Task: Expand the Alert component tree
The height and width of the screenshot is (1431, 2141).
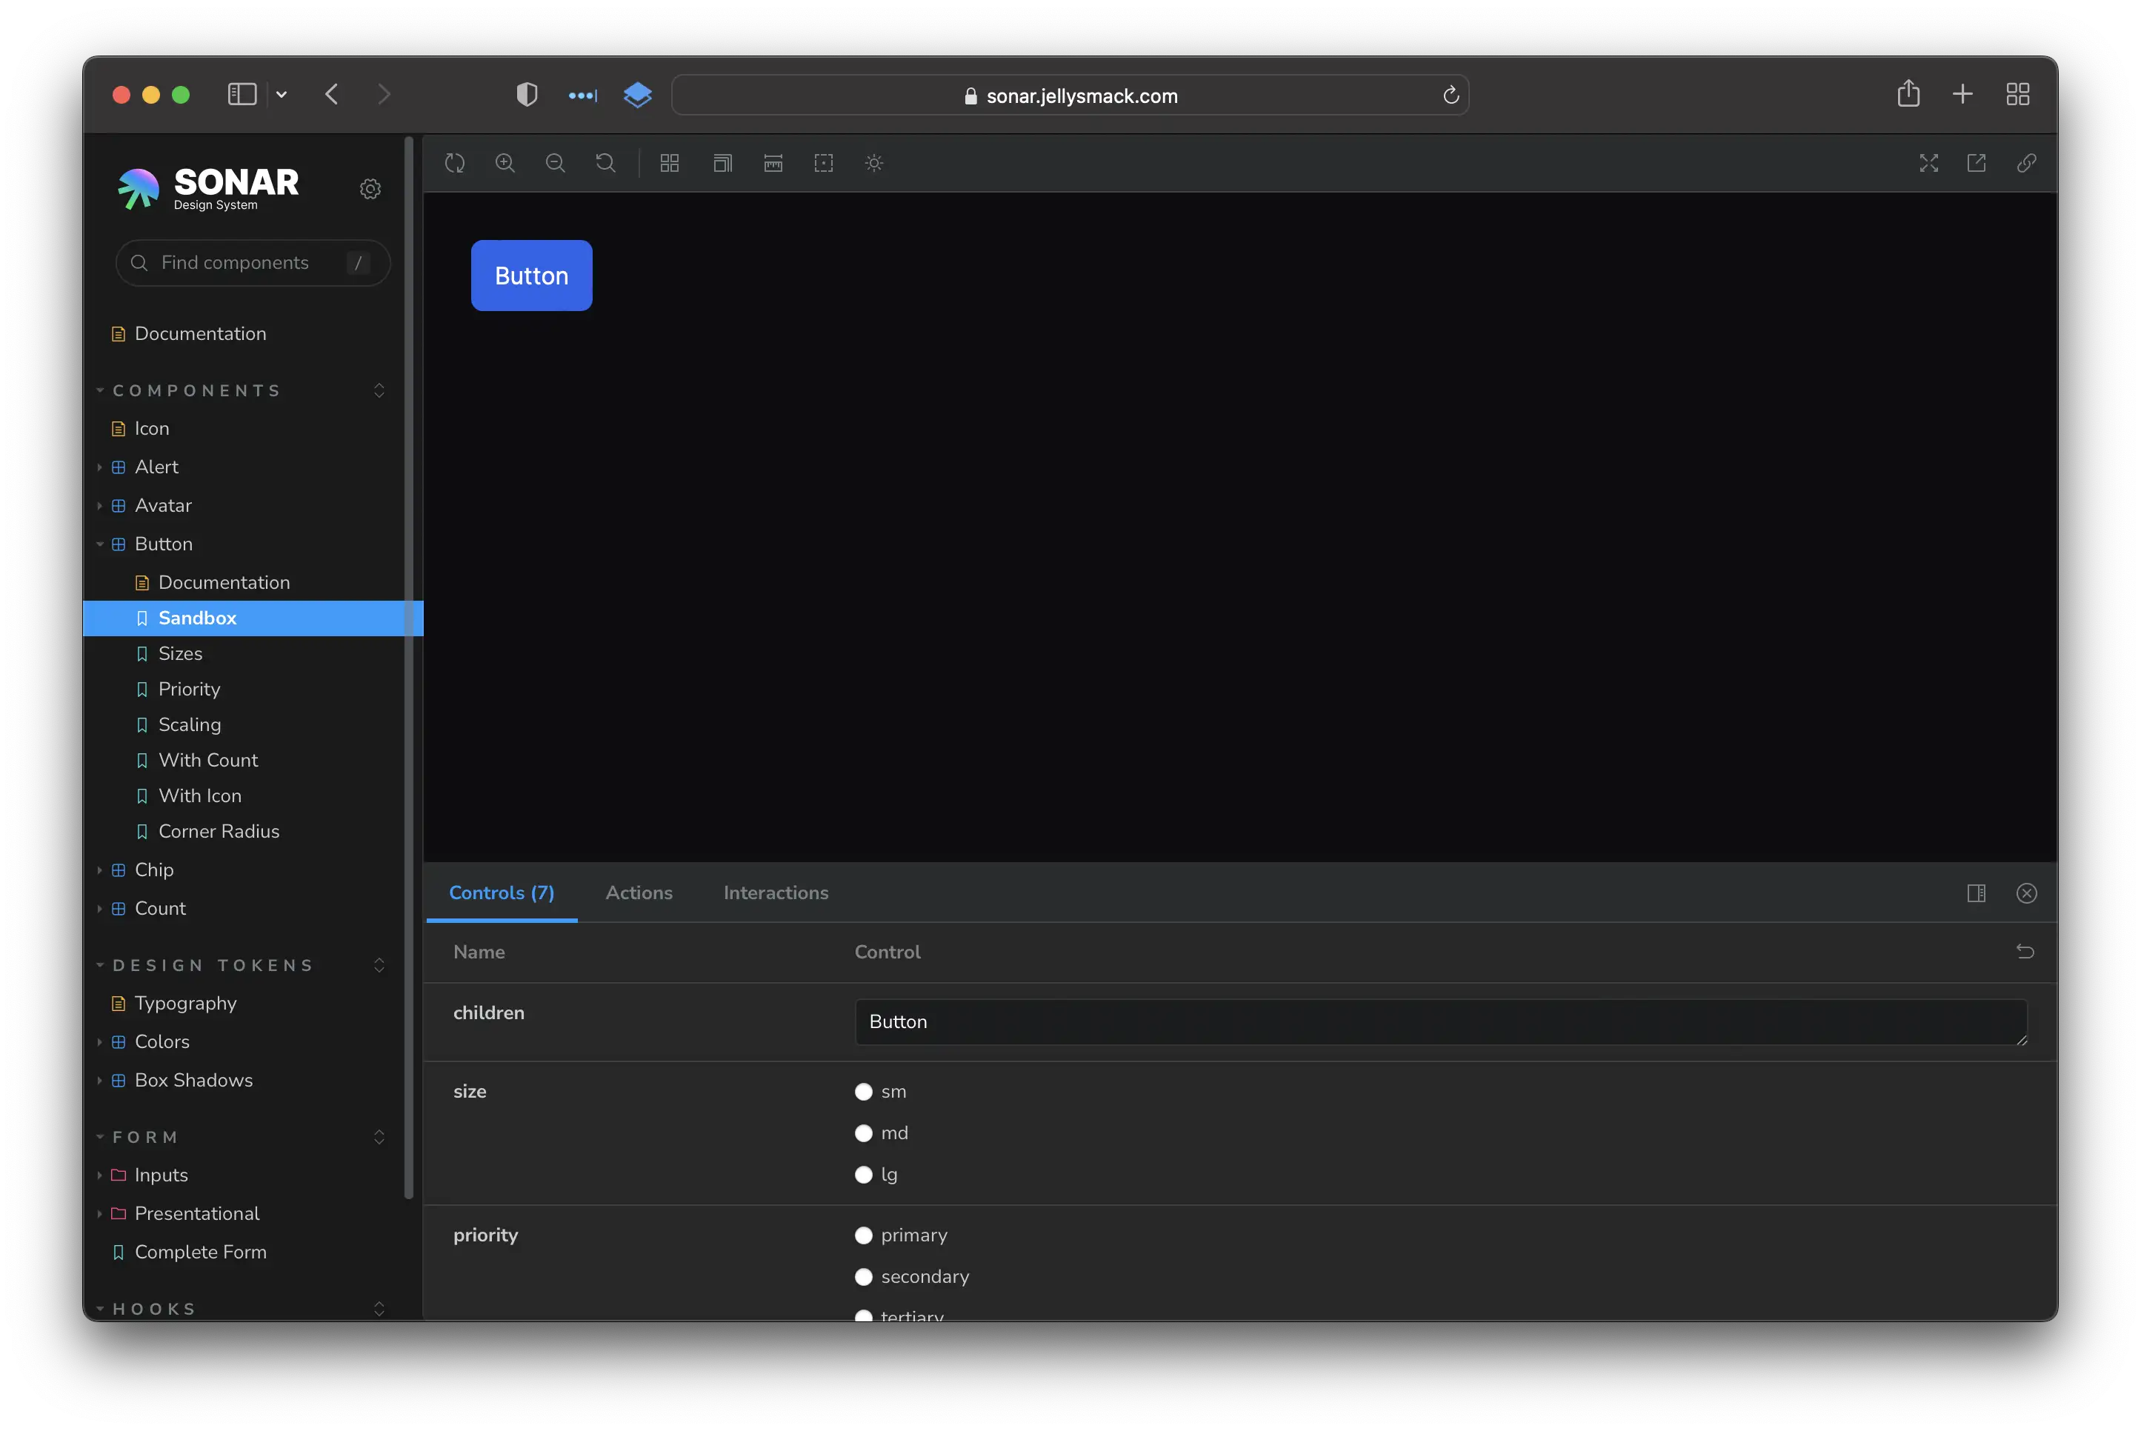Action: tap(99, 467)
